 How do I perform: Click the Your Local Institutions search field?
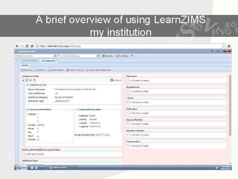tap(77, 56)
